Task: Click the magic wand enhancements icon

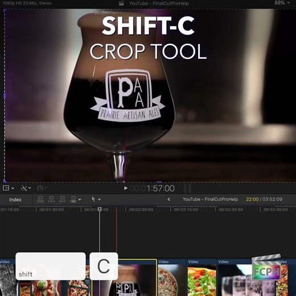Action: (24, 188)
